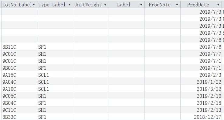Expand the UnitWeight column dropdown arrow
This screenshot has width=224, height=120.
click(x=105, y=5)
